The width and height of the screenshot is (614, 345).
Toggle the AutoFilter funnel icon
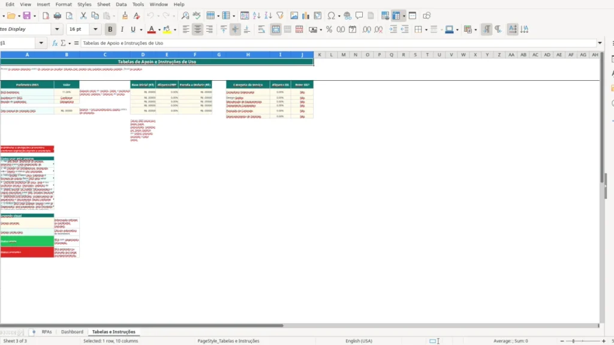(280, 16)
